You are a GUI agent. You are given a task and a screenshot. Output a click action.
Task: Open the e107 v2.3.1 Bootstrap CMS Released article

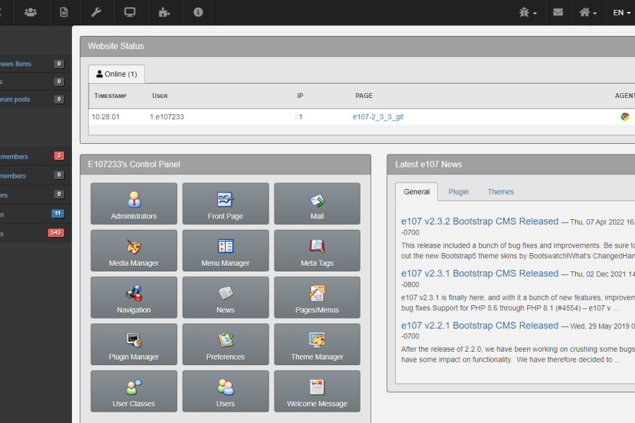(x=480, y=274)
